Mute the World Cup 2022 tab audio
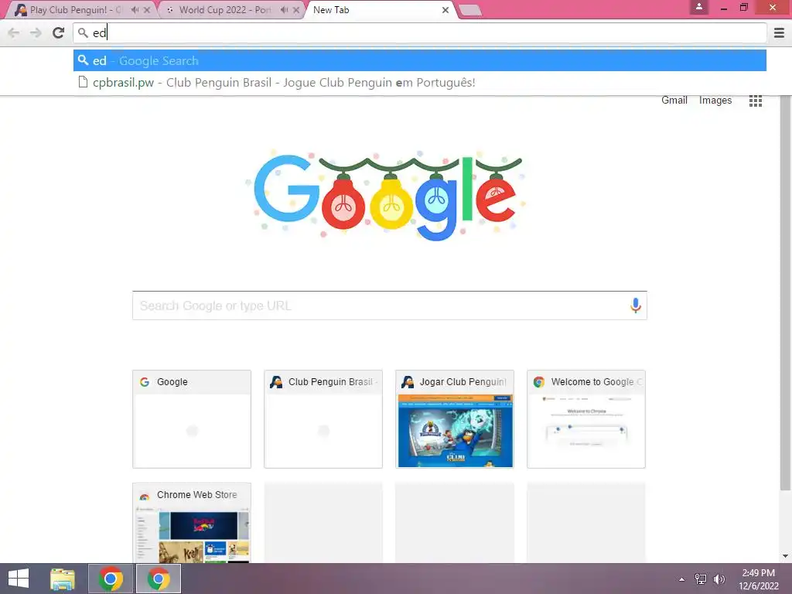Image resolution: width=792 pixels, height=594 pixels. [x=285, y=9]
